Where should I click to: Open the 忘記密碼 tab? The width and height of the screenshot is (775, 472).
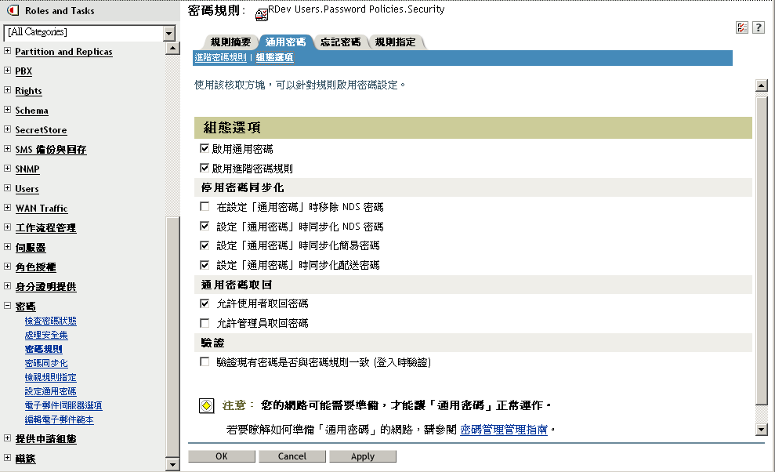(340, 42)
